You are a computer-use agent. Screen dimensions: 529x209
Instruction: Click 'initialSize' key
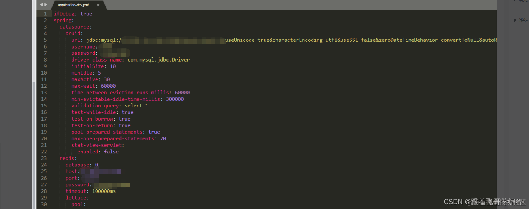(88, 66)
